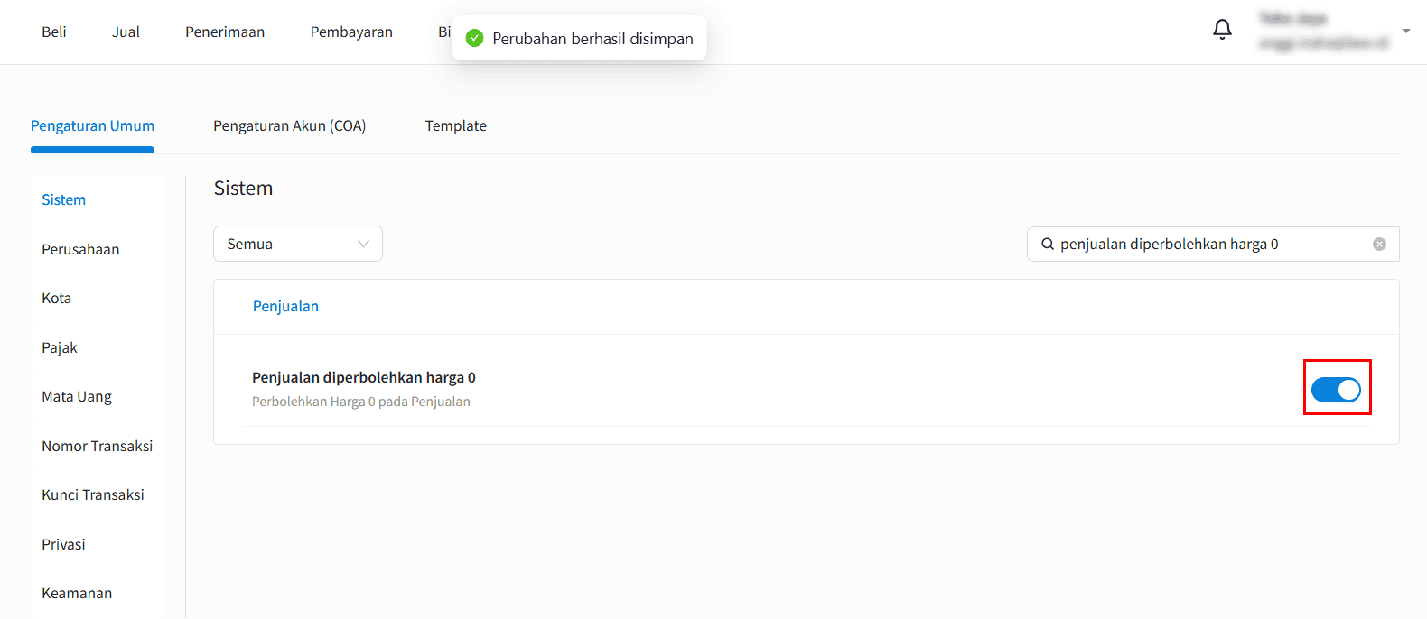Click inside the settings search field

pyautogui.click(x=1213, y=244)
